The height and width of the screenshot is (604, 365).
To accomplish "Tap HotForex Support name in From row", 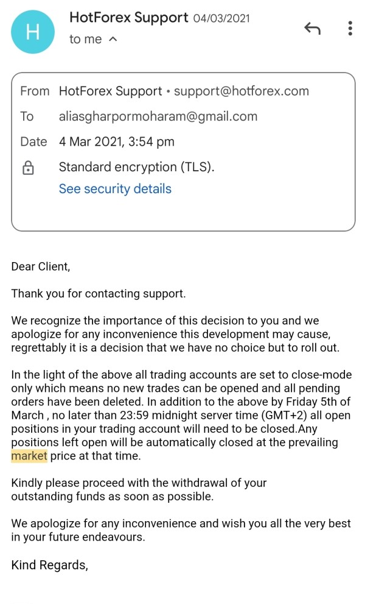I will pos(110,91).
